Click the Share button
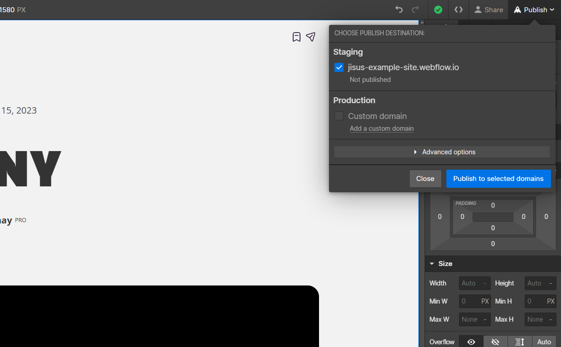The image size is (561, 347). (488, 10)
